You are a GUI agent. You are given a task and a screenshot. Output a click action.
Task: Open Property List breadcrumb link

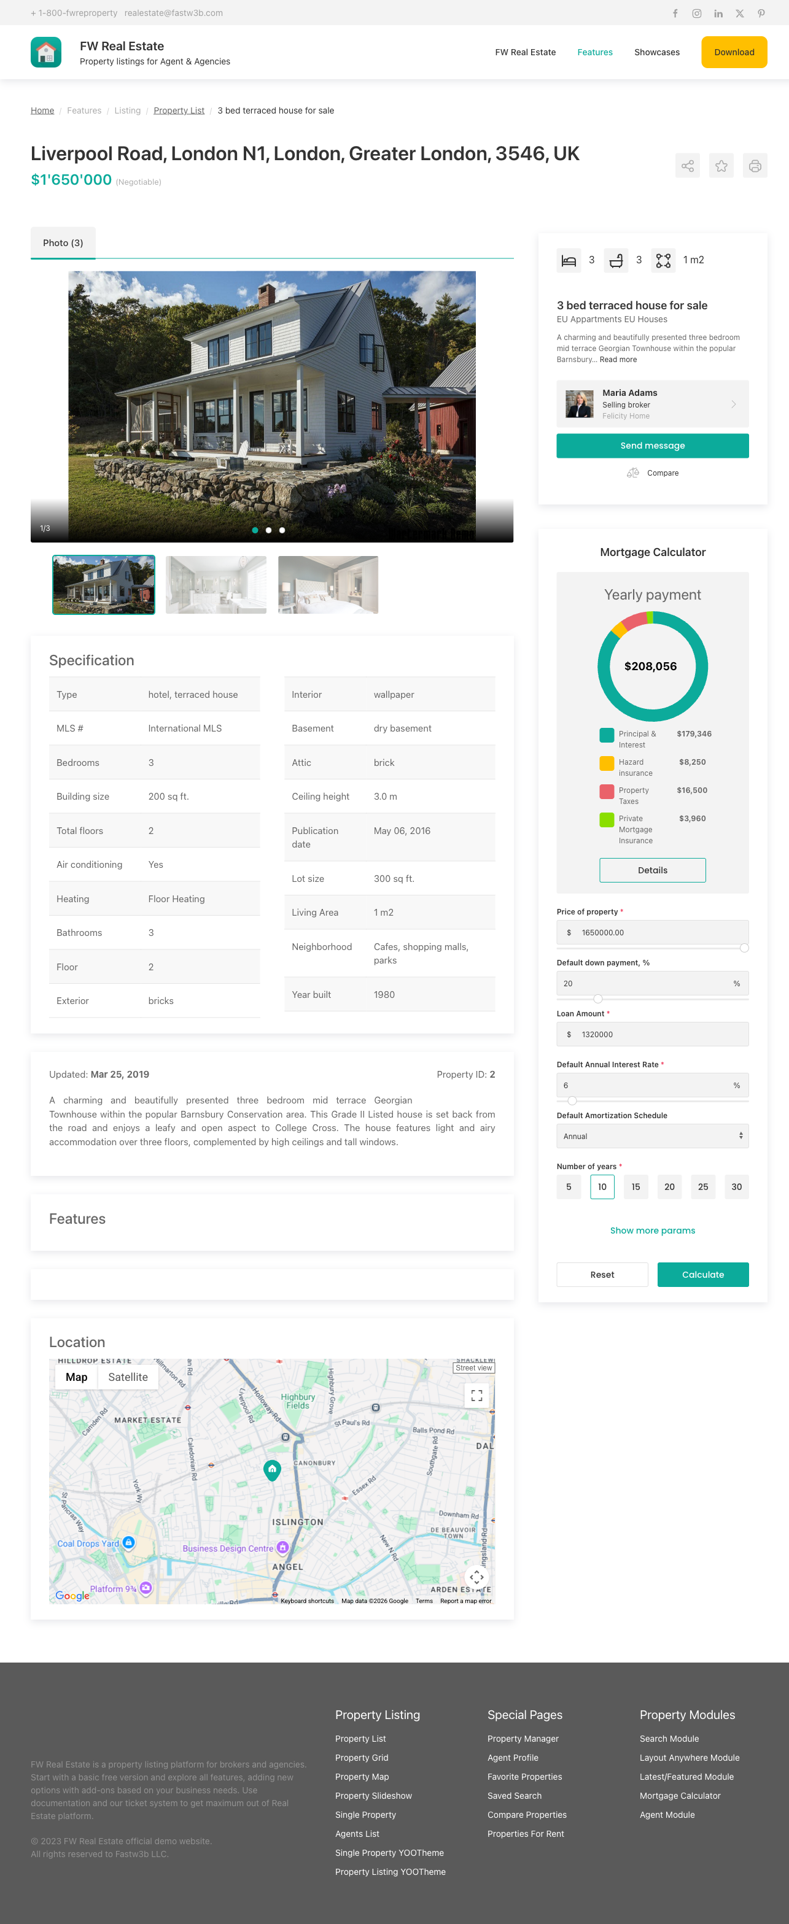point(179,110)
